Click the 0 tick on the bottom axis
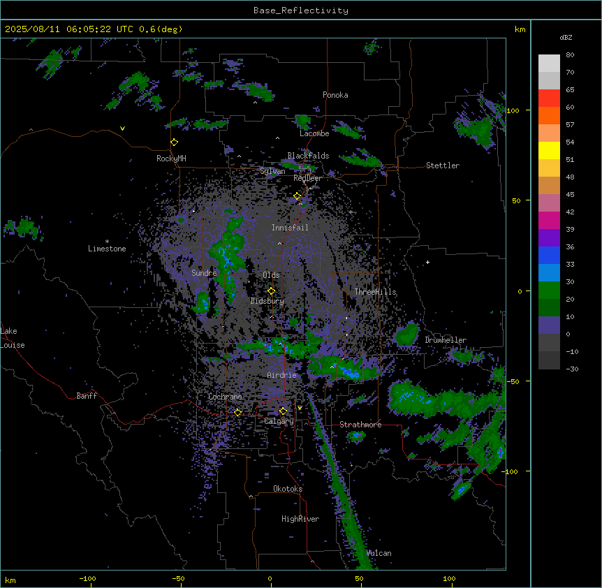The image size is (602, 588). point(270,579)
